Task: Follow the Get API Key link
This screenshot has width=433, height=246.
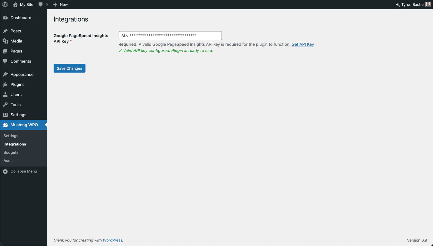Action: (303, 44)
